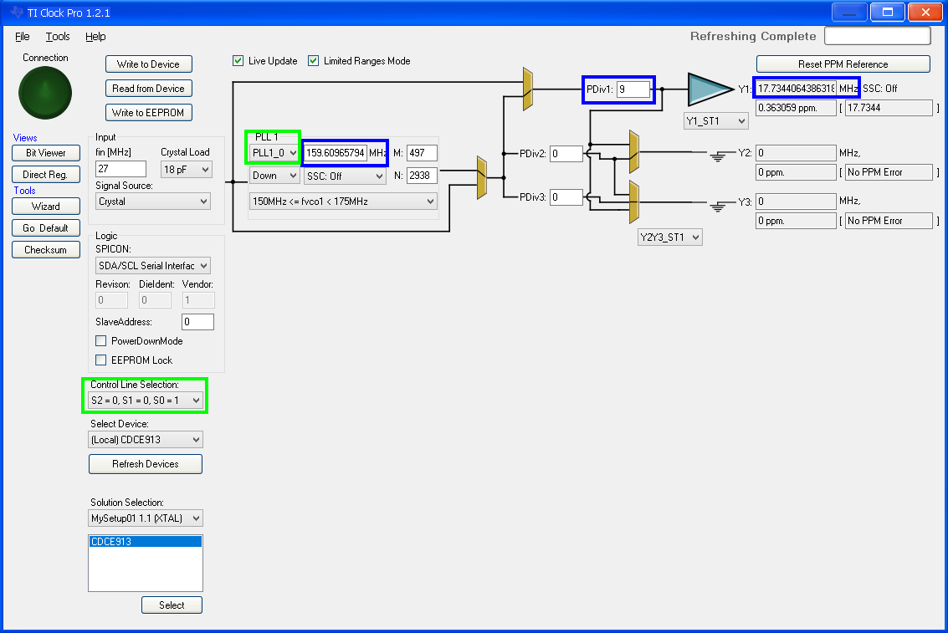Click the Y3 0 ppm. field
The height and width of the screenshot is (633, 948).
pyautogui.click(x=797, y=221)
